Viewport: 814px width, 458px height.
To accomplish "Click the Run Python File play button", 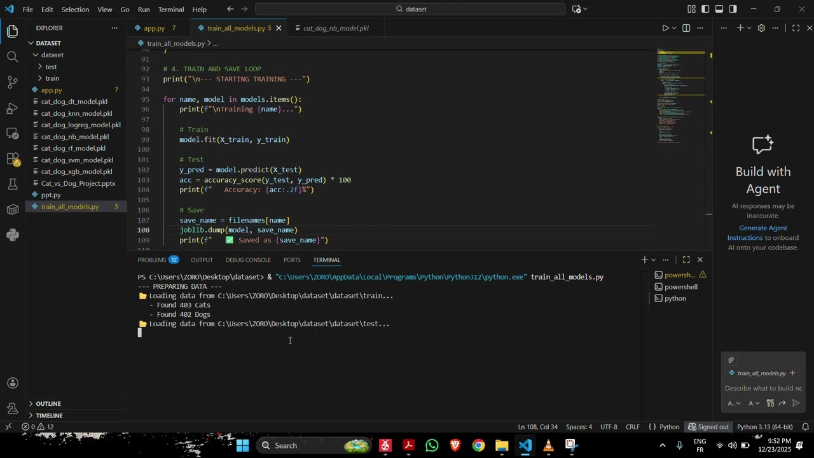I will [665, 28].
